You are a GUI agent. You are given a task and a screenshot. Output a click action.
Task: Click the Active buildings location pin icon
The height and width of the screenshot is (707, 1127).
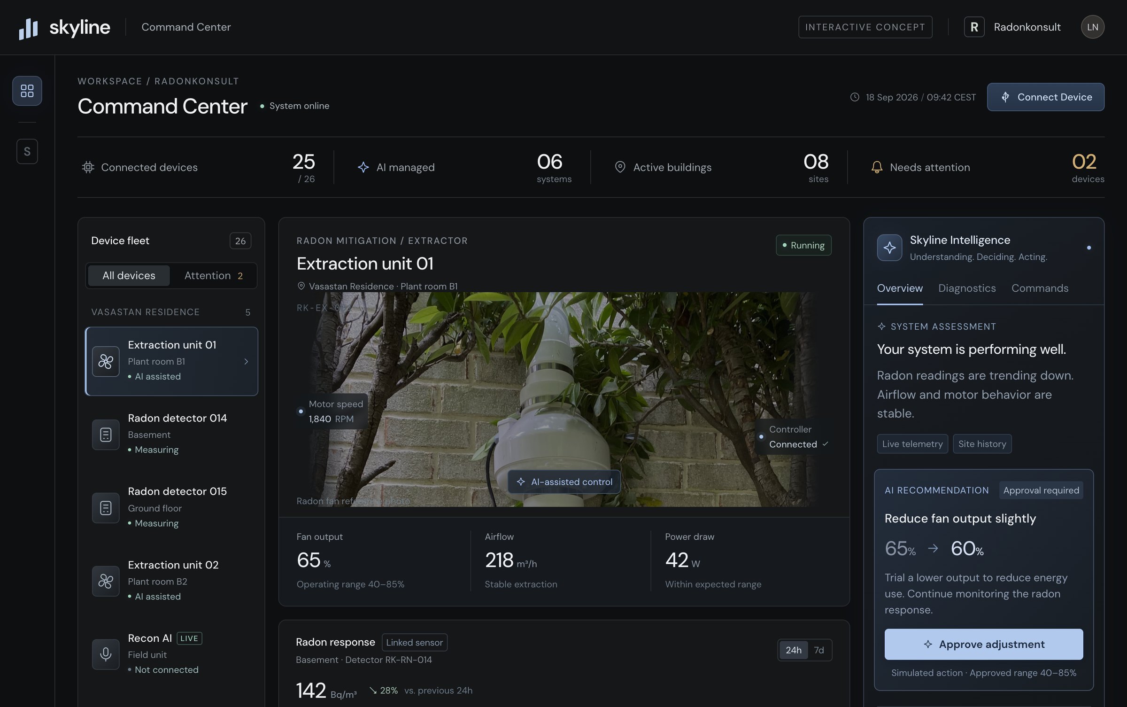pyautogui.click(x=620, y=167)
